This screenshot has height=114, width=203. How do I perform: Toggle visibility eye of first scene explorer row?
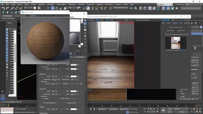click(x=11, y=31)
